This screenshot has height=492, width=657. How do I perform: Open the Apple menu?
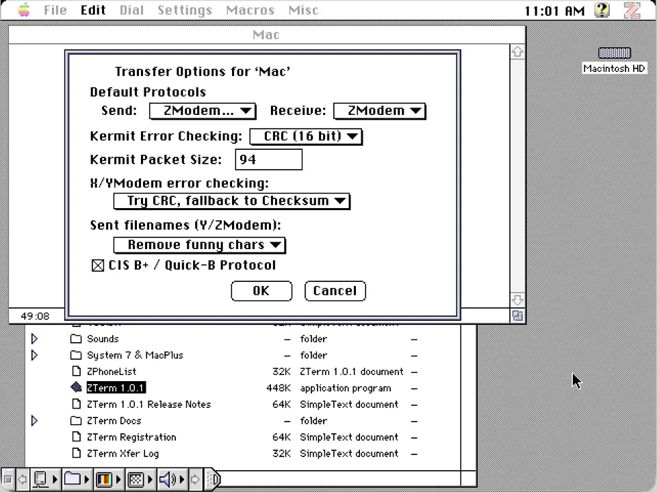23,10
